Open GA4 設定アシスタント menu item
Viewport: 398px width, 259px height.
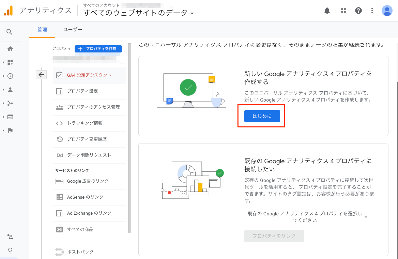(89, 75)
